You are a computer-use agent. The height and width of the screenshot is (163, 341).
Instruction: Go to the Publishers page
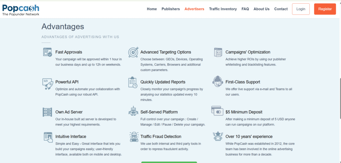coord(170,9)
